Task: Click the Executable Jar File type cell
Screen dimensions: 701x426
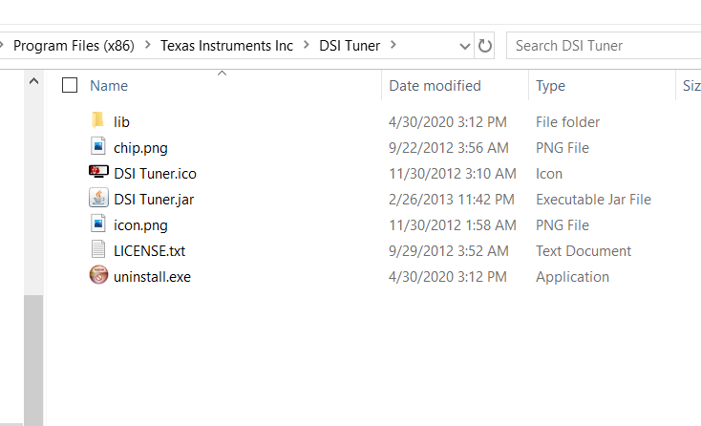Action: coord(593,200)
